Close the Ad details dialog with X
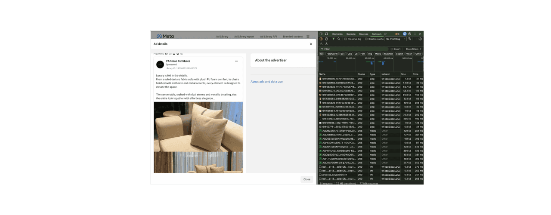 (x=311, y=44)
